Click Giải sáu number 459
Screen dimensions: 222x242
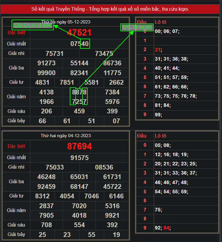(x=79, y=111)
